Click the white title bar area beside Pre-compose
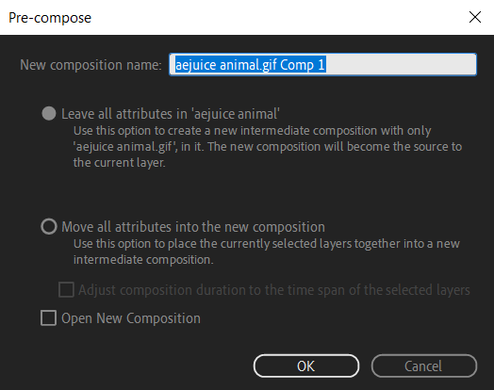Viewport: 494px width, 390px height. [277, 17]
